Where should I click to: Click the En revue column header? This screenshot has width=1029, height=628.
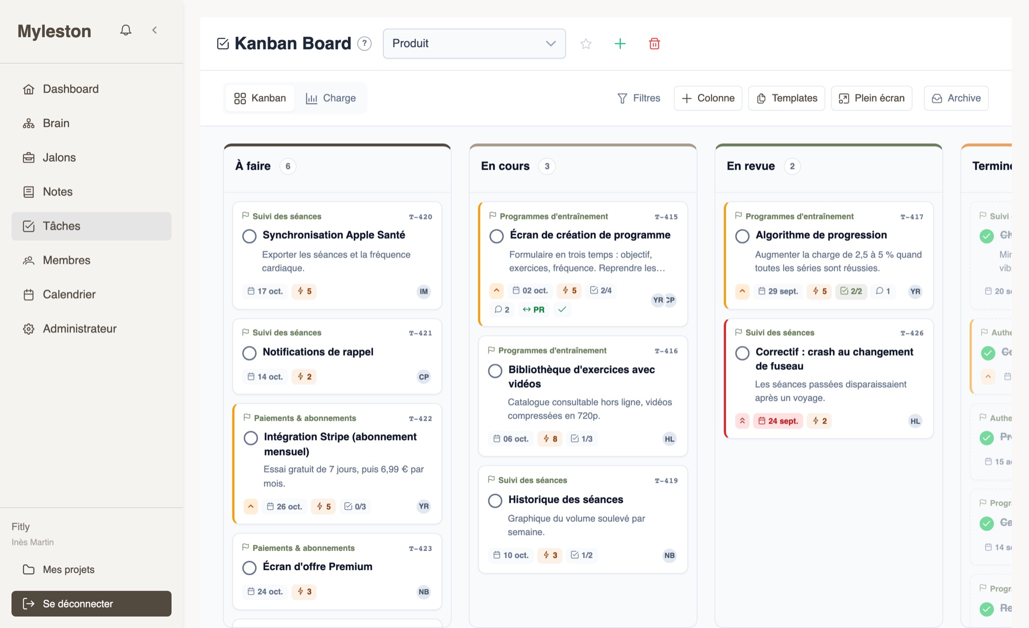(x=751, y=166)
